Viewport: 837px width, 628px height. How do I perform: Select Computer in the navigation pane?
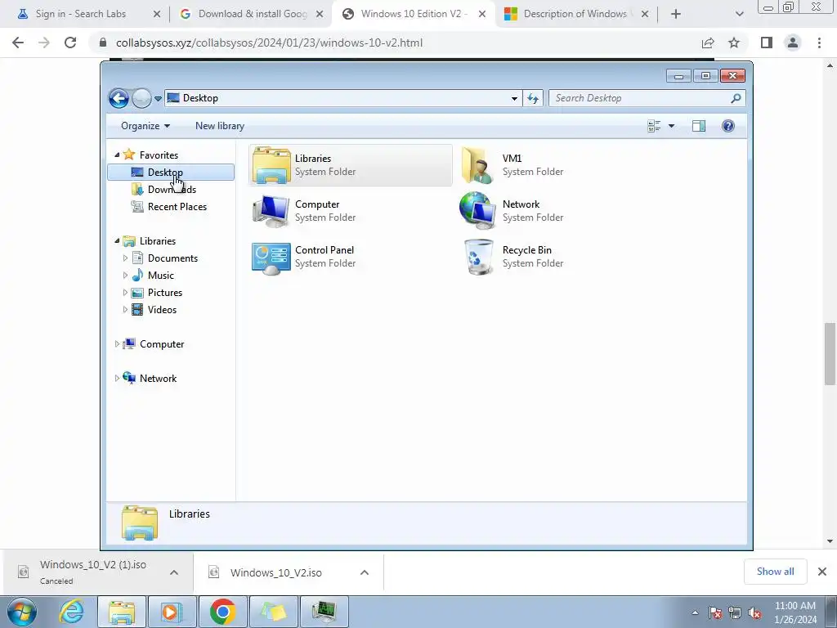(x=162, y=344)
